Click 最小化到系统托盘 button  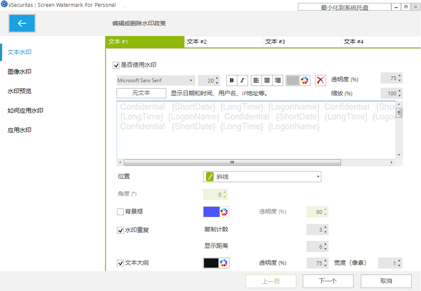point(345,7)
